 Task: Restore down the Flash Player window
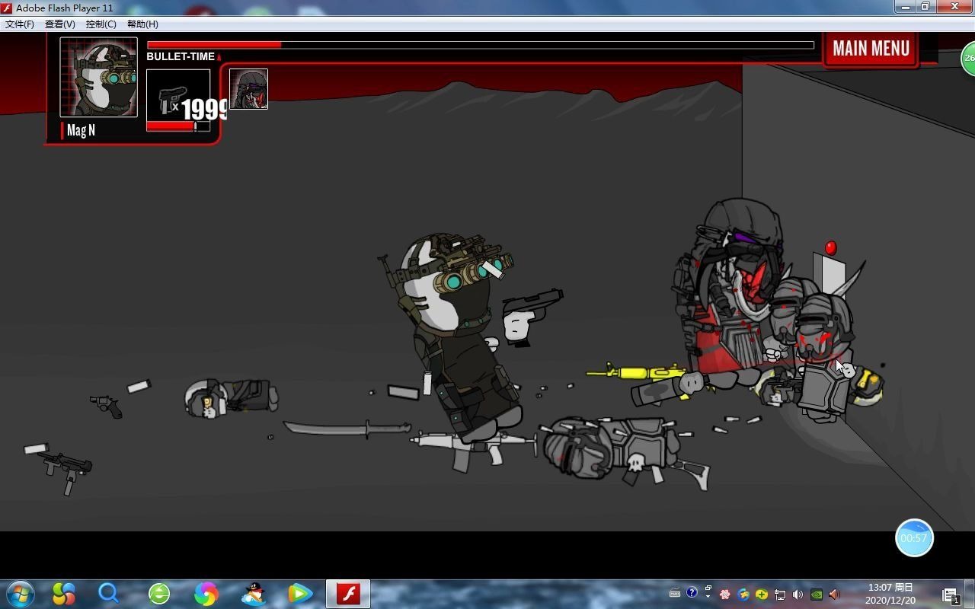925,6
